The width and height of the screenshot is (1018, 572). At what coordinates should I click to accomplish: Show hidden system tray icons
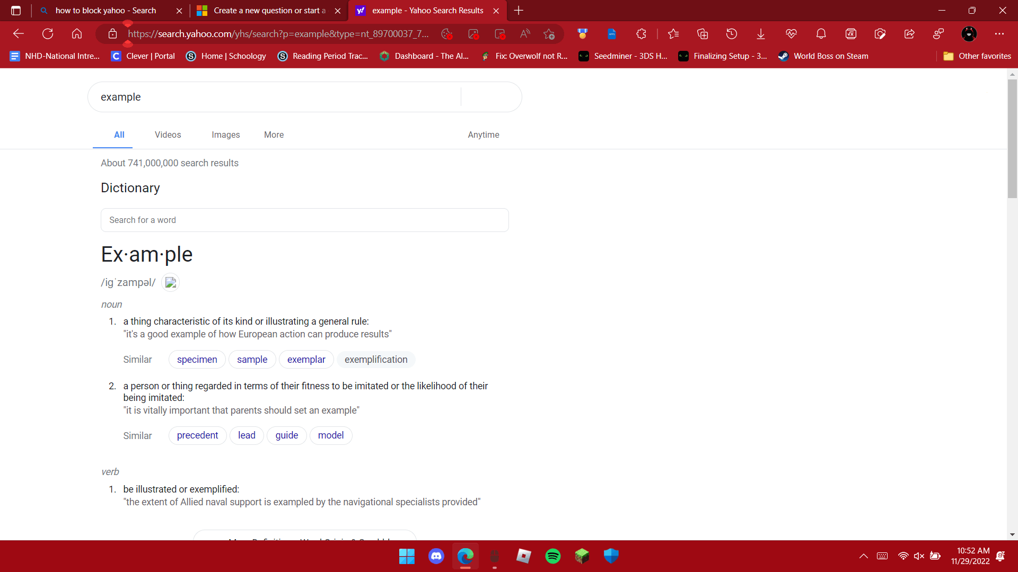(864, 556)
